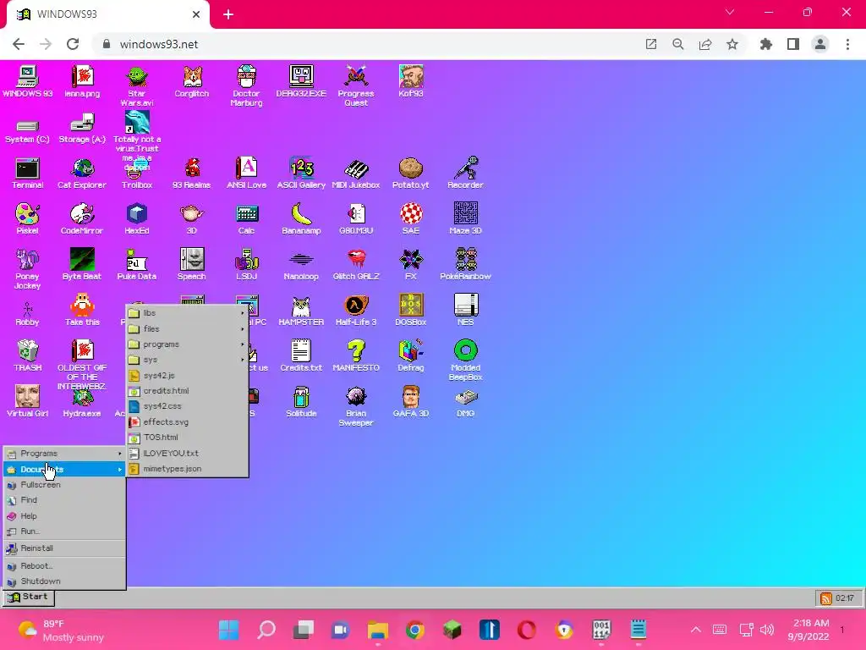
Task: Open System (C:) drive icon
Action: 27,131
